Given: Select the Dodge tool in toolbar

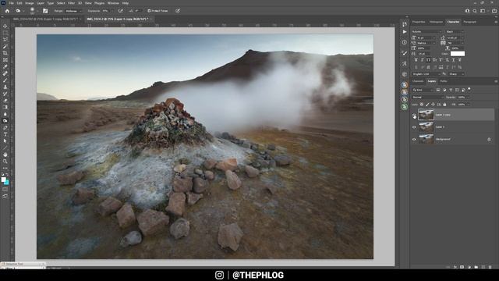Looking at the screenshot, I should tap(5, 121).
